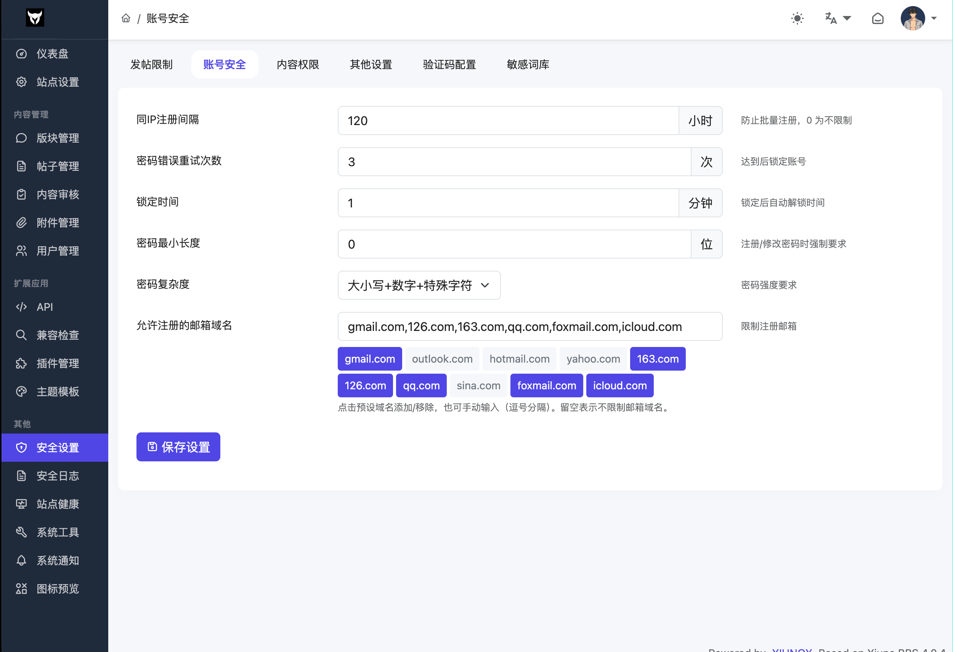Switch to the 内容权限 tab
The width and height of the screenshot is (953, 652).
click(298, 64)
